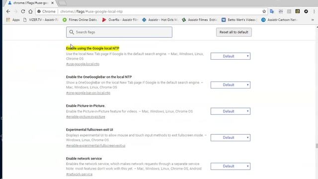Open the Google Translate extension icon
318x179 pixels.
point(272,11)
